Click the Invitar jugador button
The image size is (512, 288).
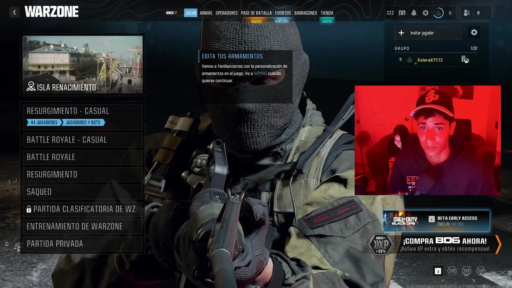428,33
